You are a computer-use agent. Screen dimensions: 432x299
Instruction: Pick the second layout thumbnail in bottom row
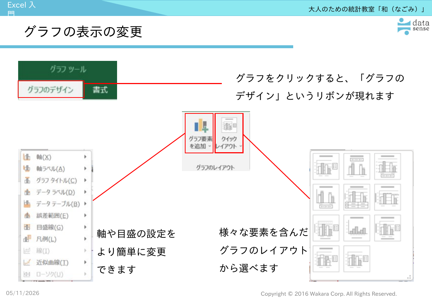(357, 259)
